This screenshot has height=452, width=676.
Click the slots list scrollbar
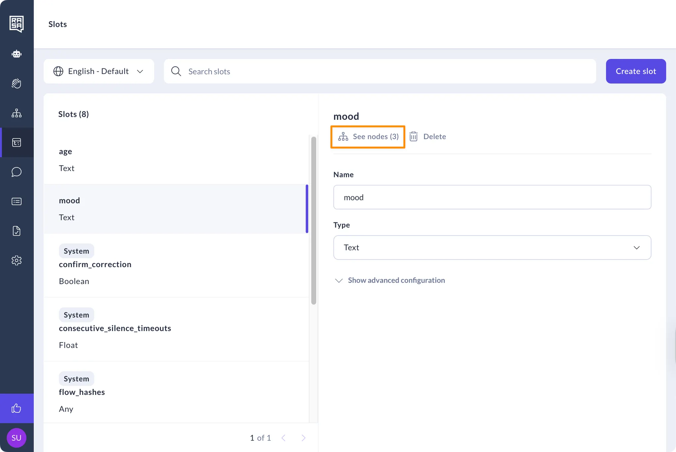[314, 220]
